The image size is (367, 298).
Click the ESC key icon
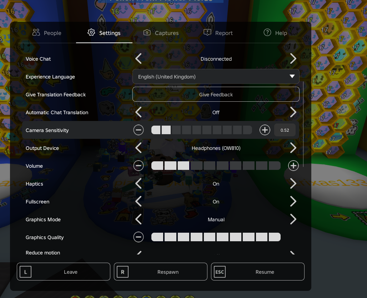coord(220,272)
